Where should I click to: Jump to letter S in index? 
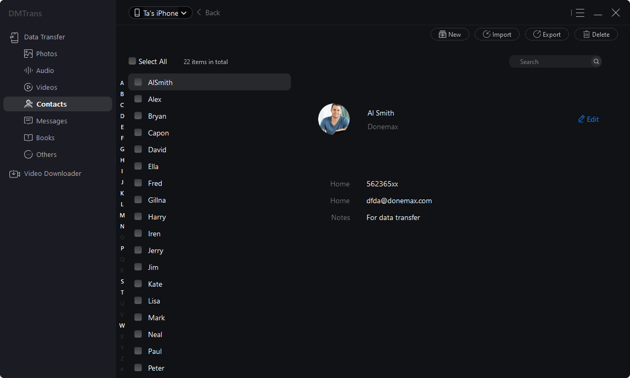pos(122,281)
